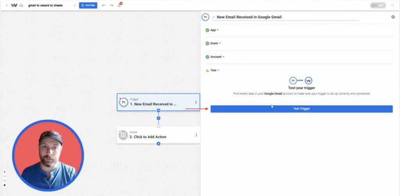Open trigger node three-dot menu
The width and height of the screenshot is (400, 196).
196,102
